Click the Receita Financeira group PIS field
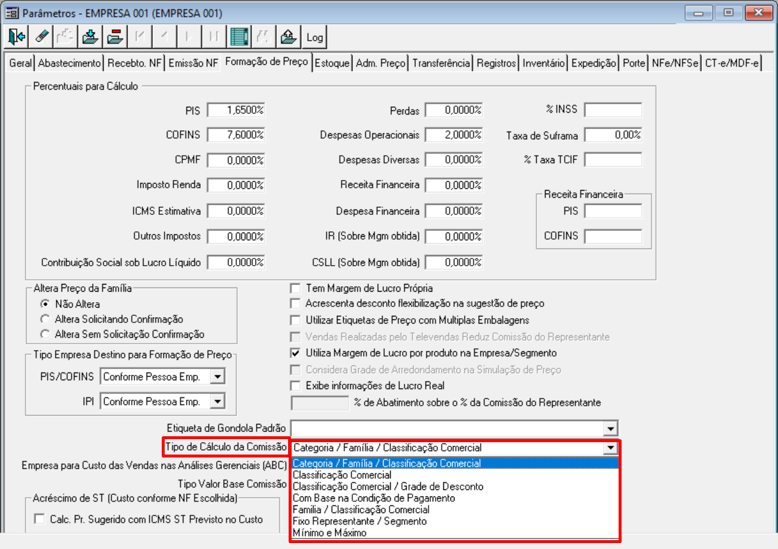 (x=613, y=211)
